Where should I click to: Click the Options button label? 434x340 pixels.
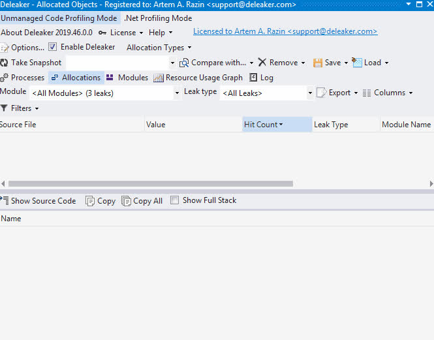pos(27,48)
